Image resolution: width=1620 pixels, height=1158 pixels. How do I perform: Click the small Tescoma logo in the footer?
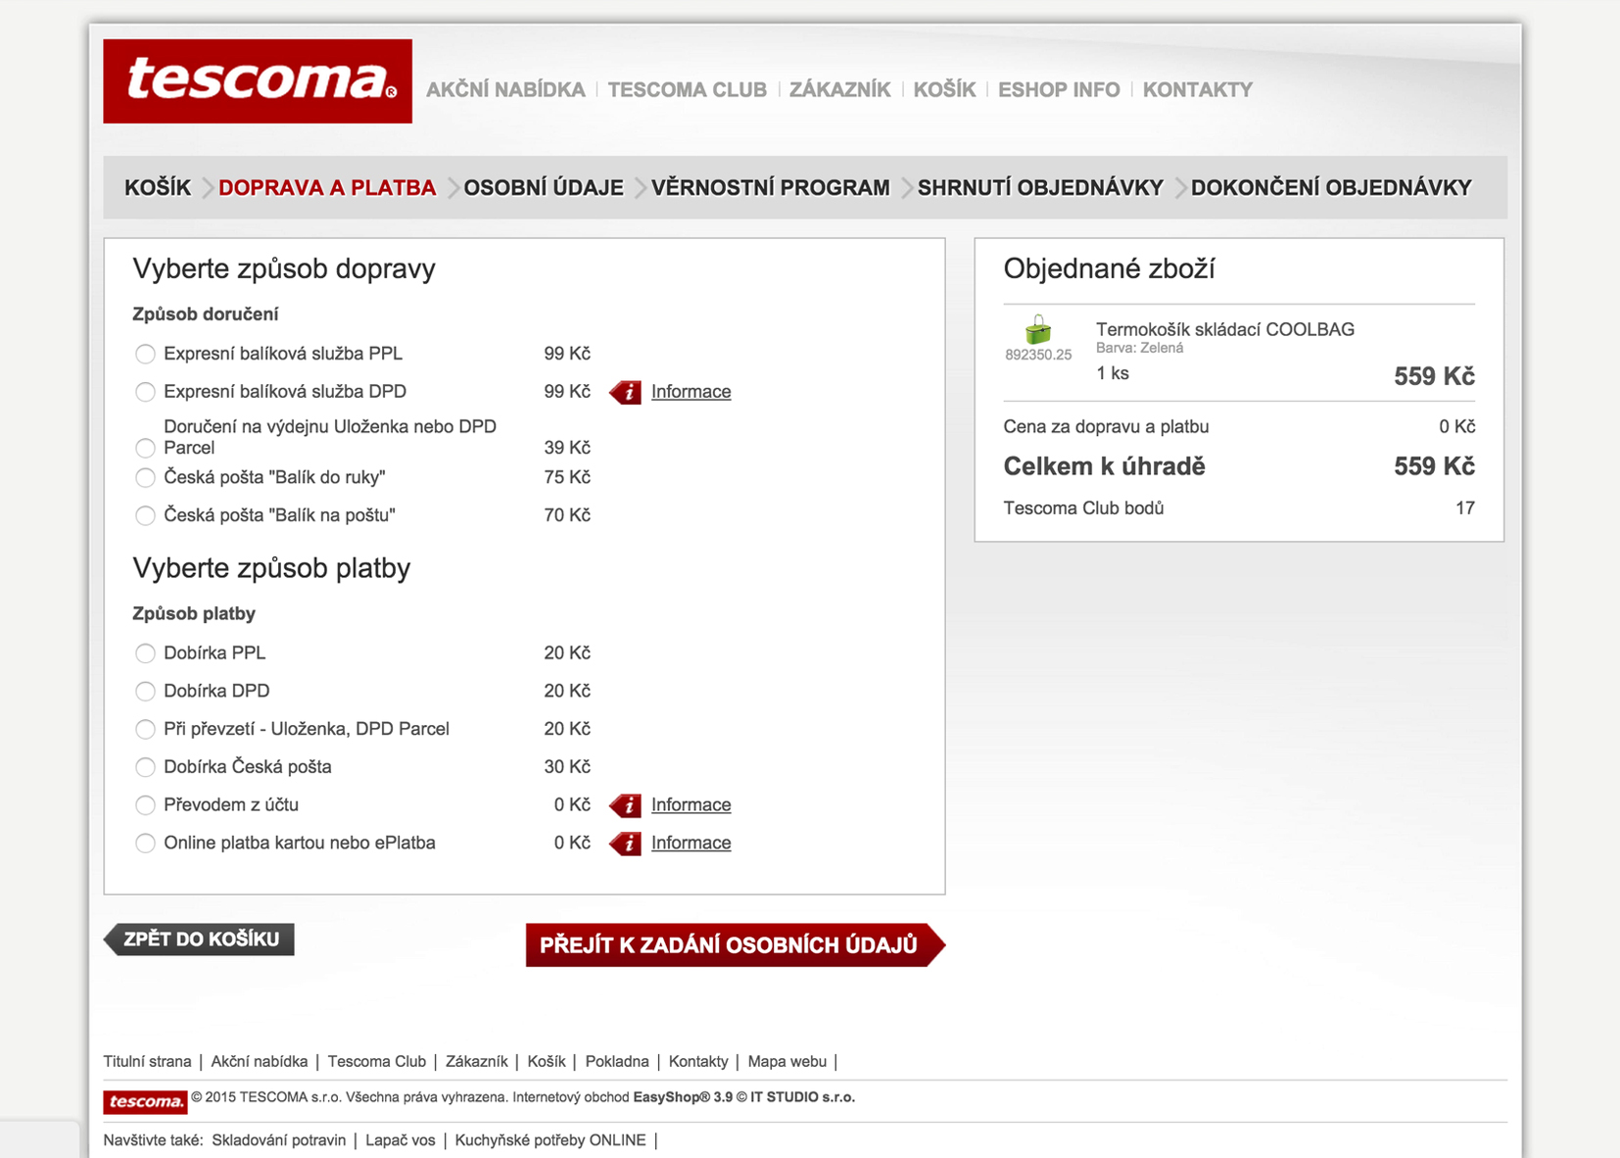pyautogui.click(x=145, y=1101)
